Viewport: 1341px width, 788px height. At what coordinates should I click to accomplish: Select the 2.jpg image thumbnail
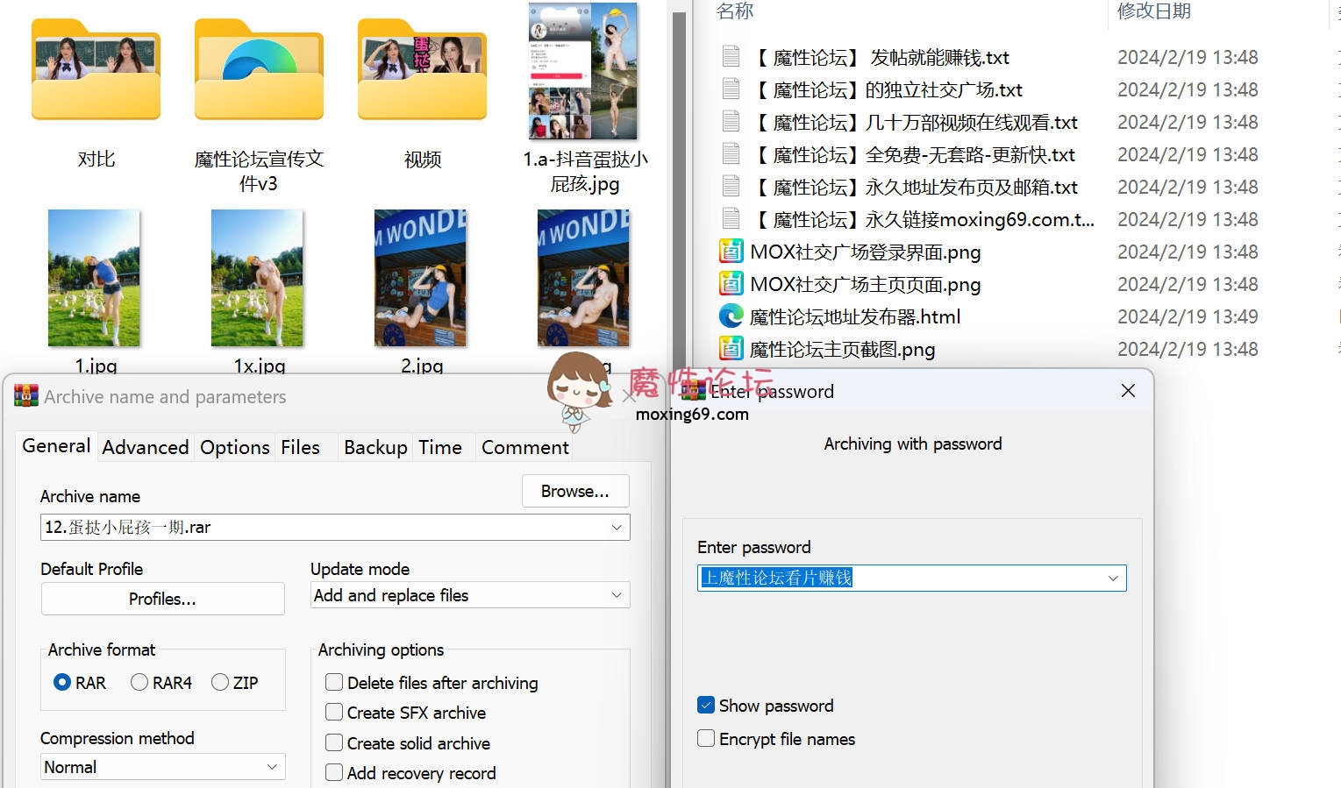coord(420,278)
